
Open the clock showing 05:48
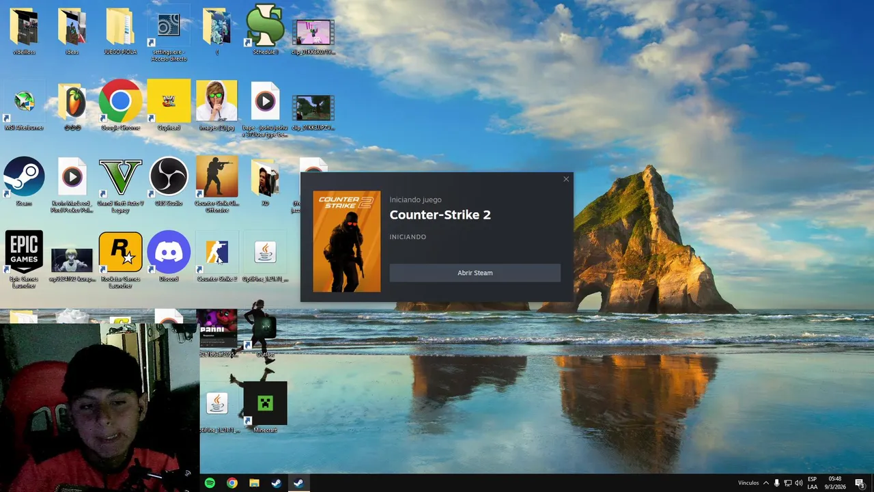click(x=834, y=483)
